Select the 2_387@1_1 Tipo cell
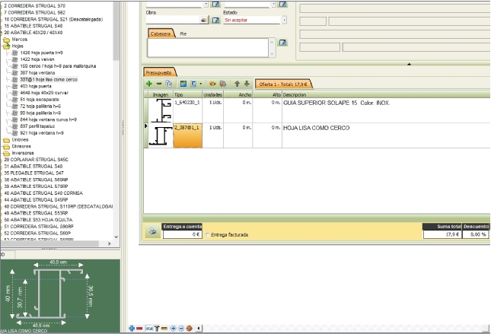 188,135
